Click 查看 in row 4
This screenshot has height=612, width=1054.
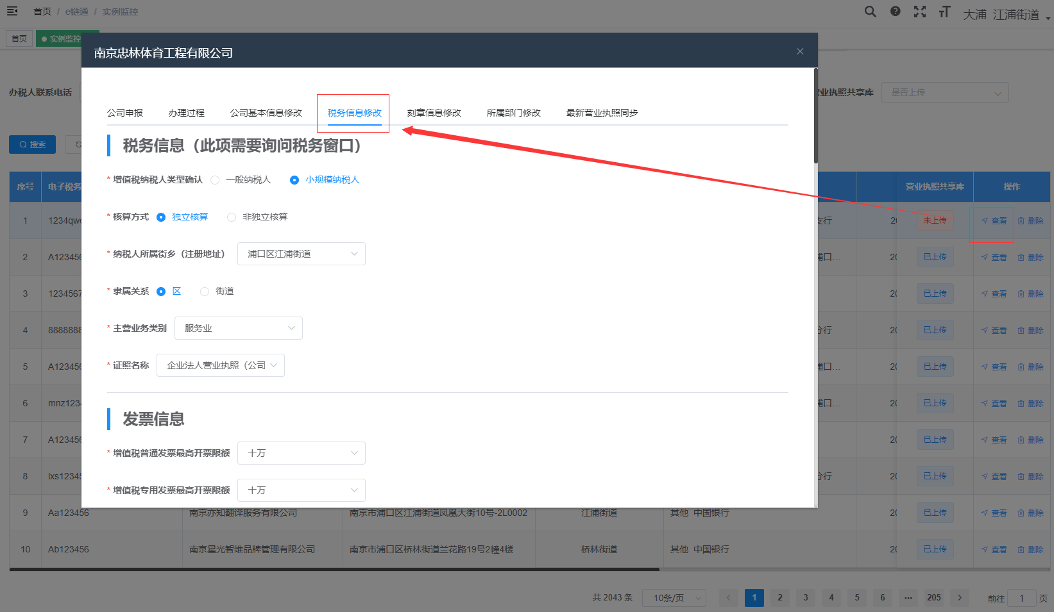coord(994,330)
